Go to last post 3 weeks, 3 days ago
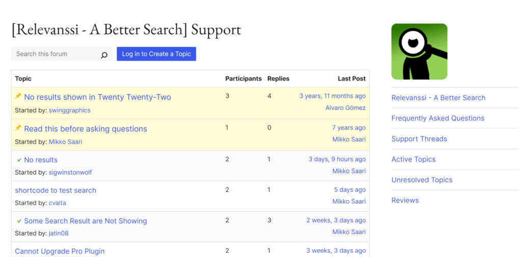Viewport: 525px width, 257px height. 336,251
